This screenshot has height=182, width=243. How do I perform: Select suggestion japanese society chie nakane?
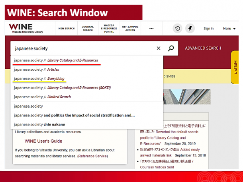[x=87, y=124]
